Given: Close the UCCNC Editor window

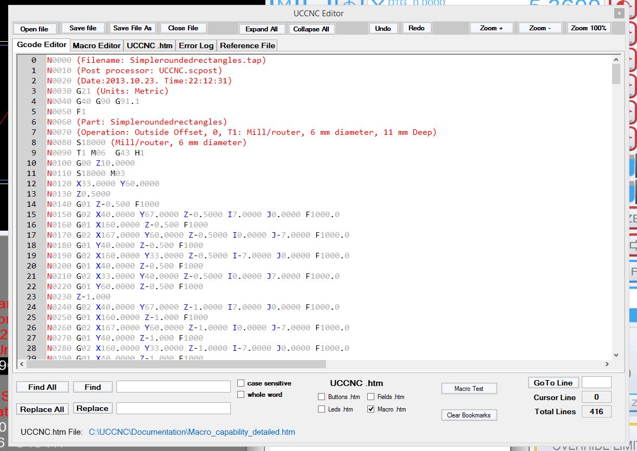Looking at the screenshot, I should click(x=619, y=14).
